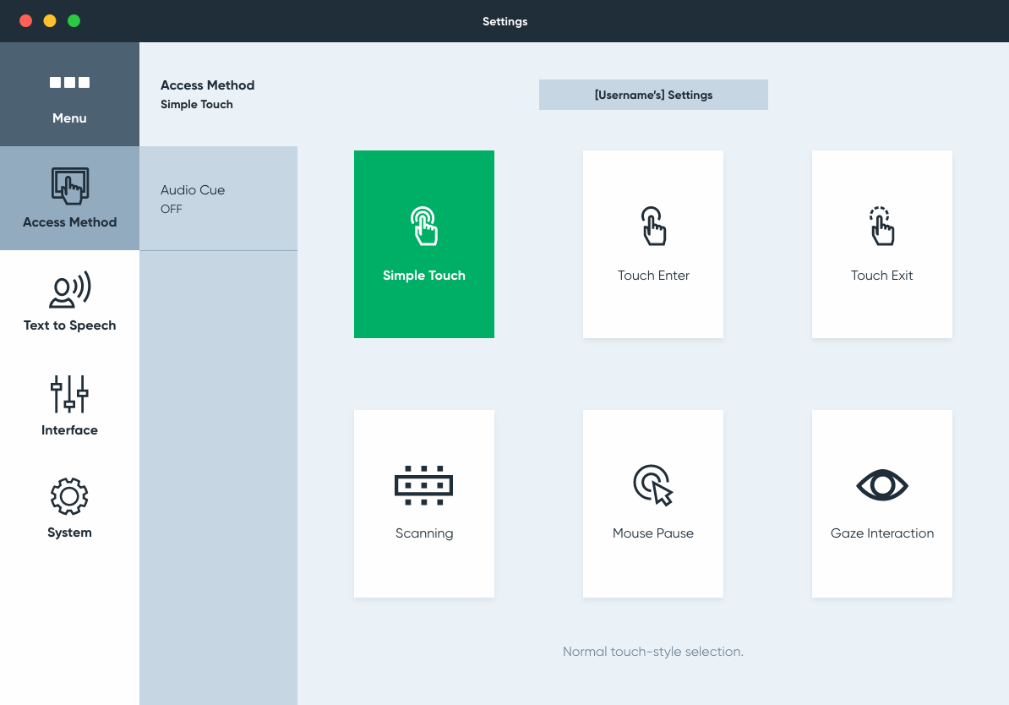Click the Normal touch-style selection description
This screenshot has width=1009, height=705.
653,652
